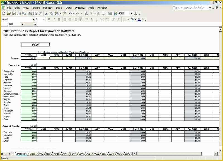
Task: Undo the last action
Action: point(70,13)
